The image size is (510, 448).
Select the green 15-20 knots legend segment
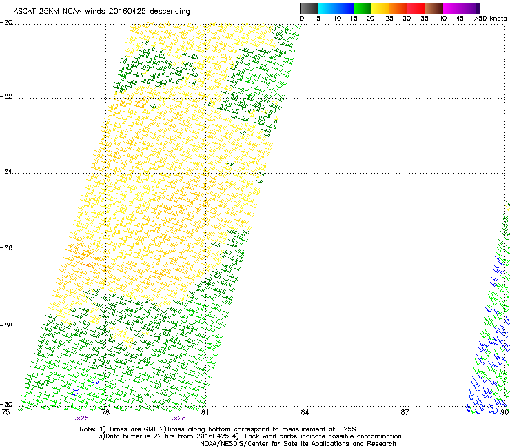[363, 8]
